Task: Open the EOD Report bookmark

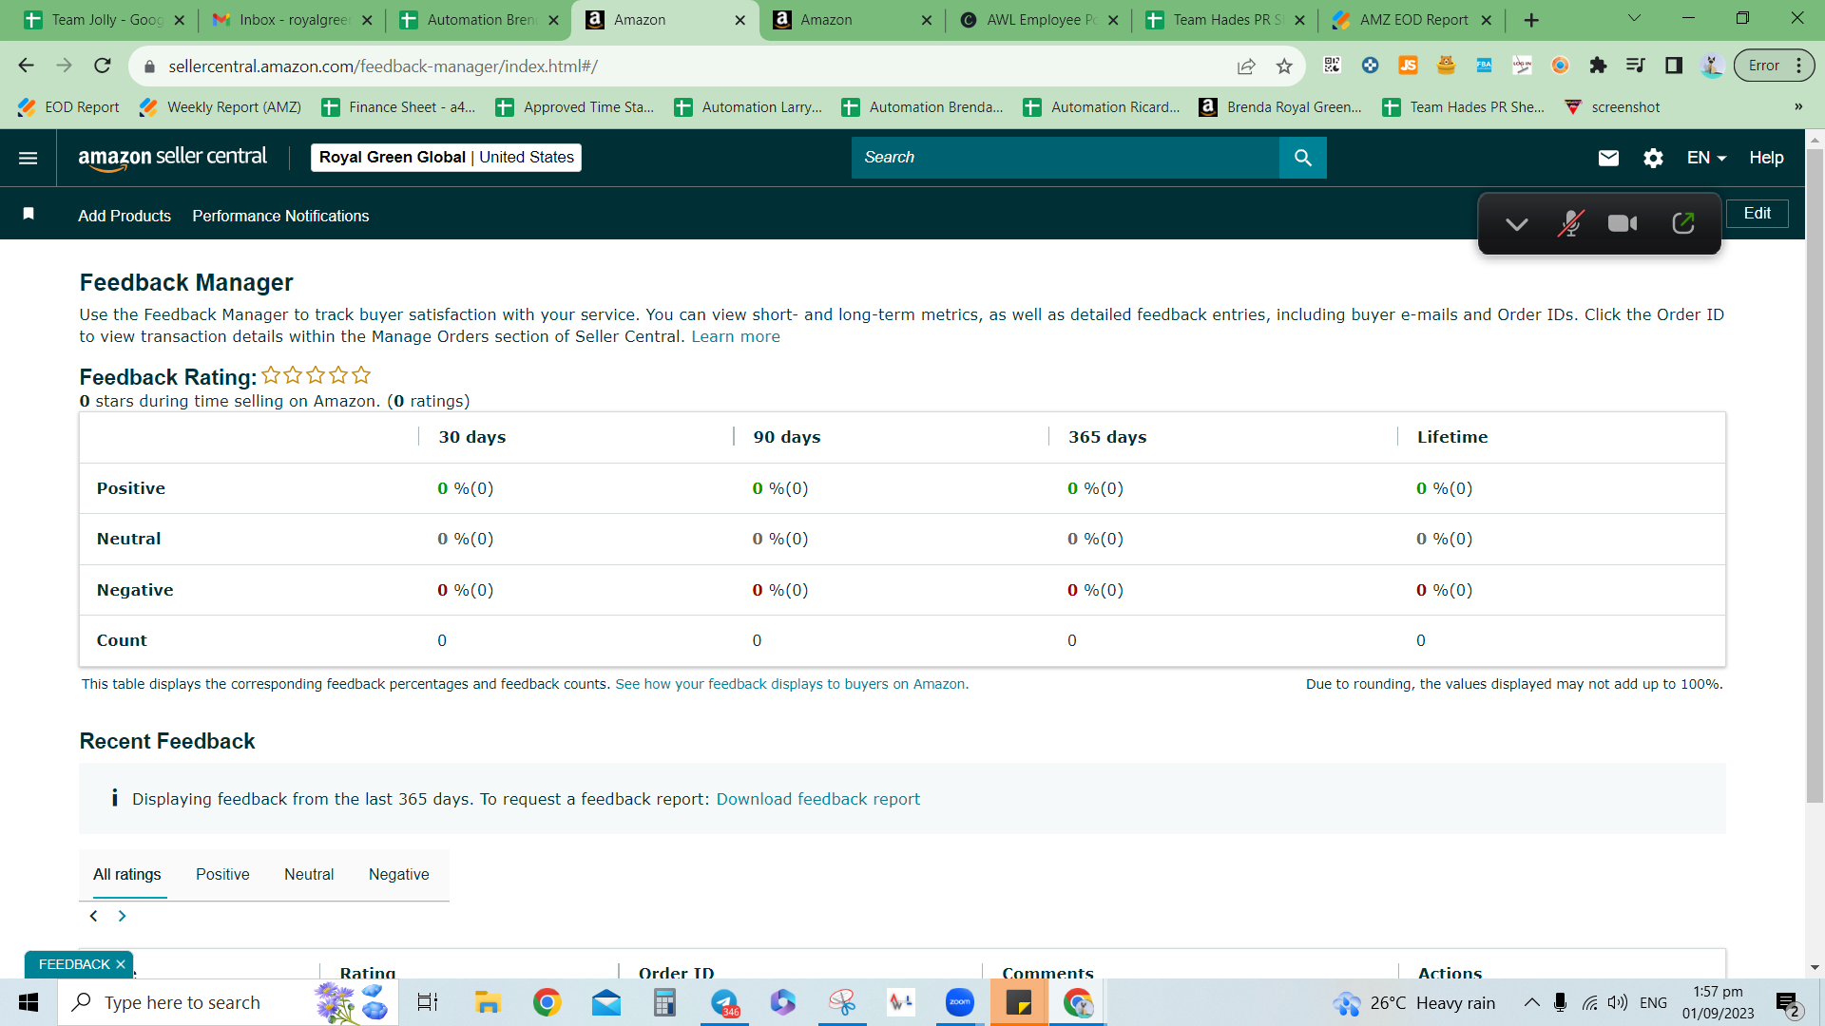Action: pos(68,107)
